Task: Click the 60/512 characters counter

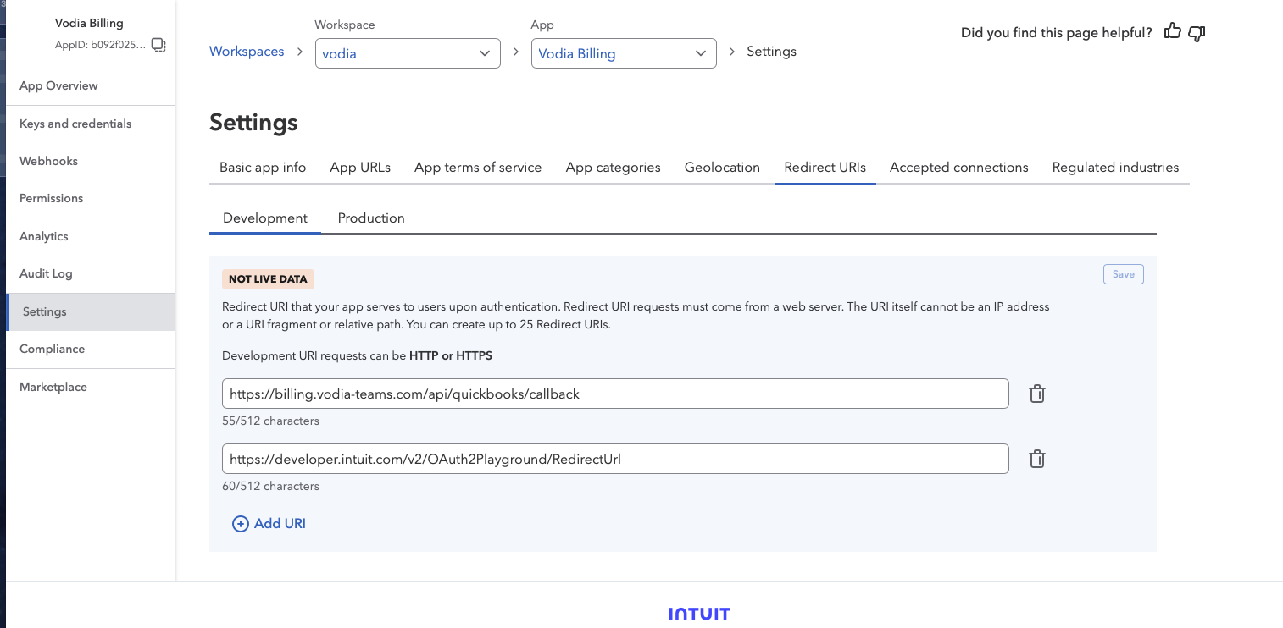Action: (270, 486)
